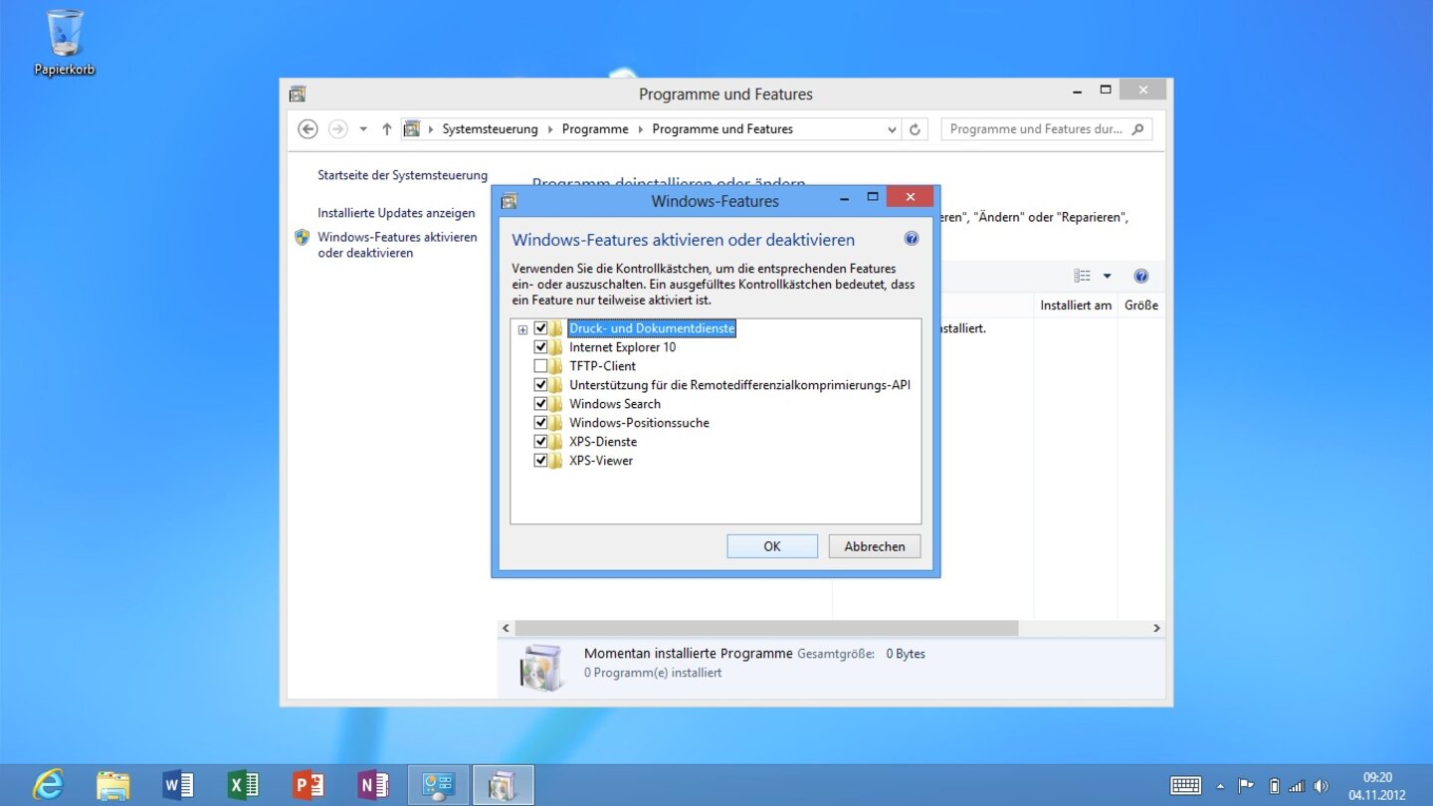
Task: Click Systemsteuerung breadcrumb
Action: coord(490,129)
